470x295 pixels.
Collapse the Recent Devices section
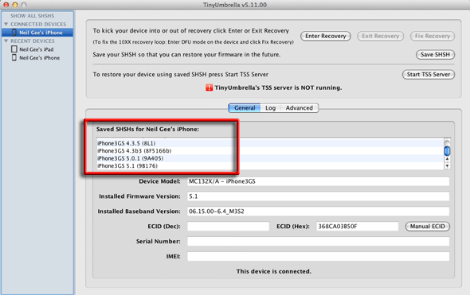(x=6, y=41)
